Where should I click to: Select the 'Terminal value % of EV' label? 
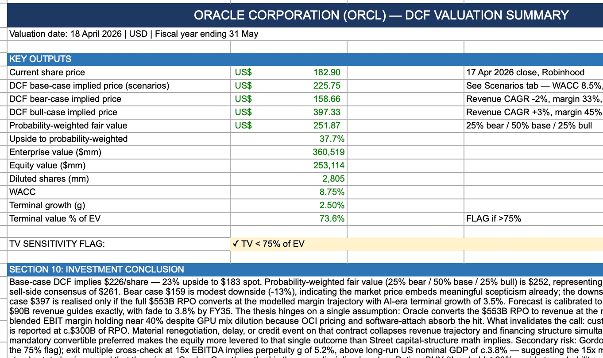click(54, 218)
